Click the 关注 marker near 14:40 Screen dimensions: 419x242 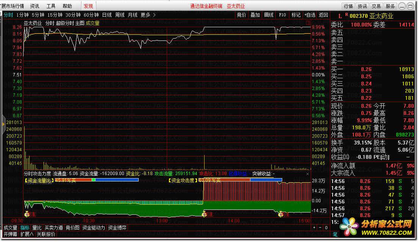283,214
